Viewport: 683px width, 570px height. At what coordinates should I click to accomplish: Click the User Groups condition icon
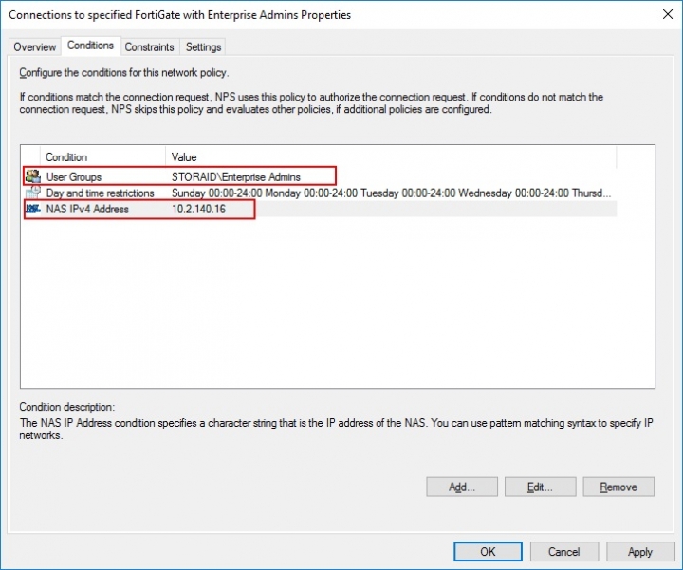(x=33, y=176)
